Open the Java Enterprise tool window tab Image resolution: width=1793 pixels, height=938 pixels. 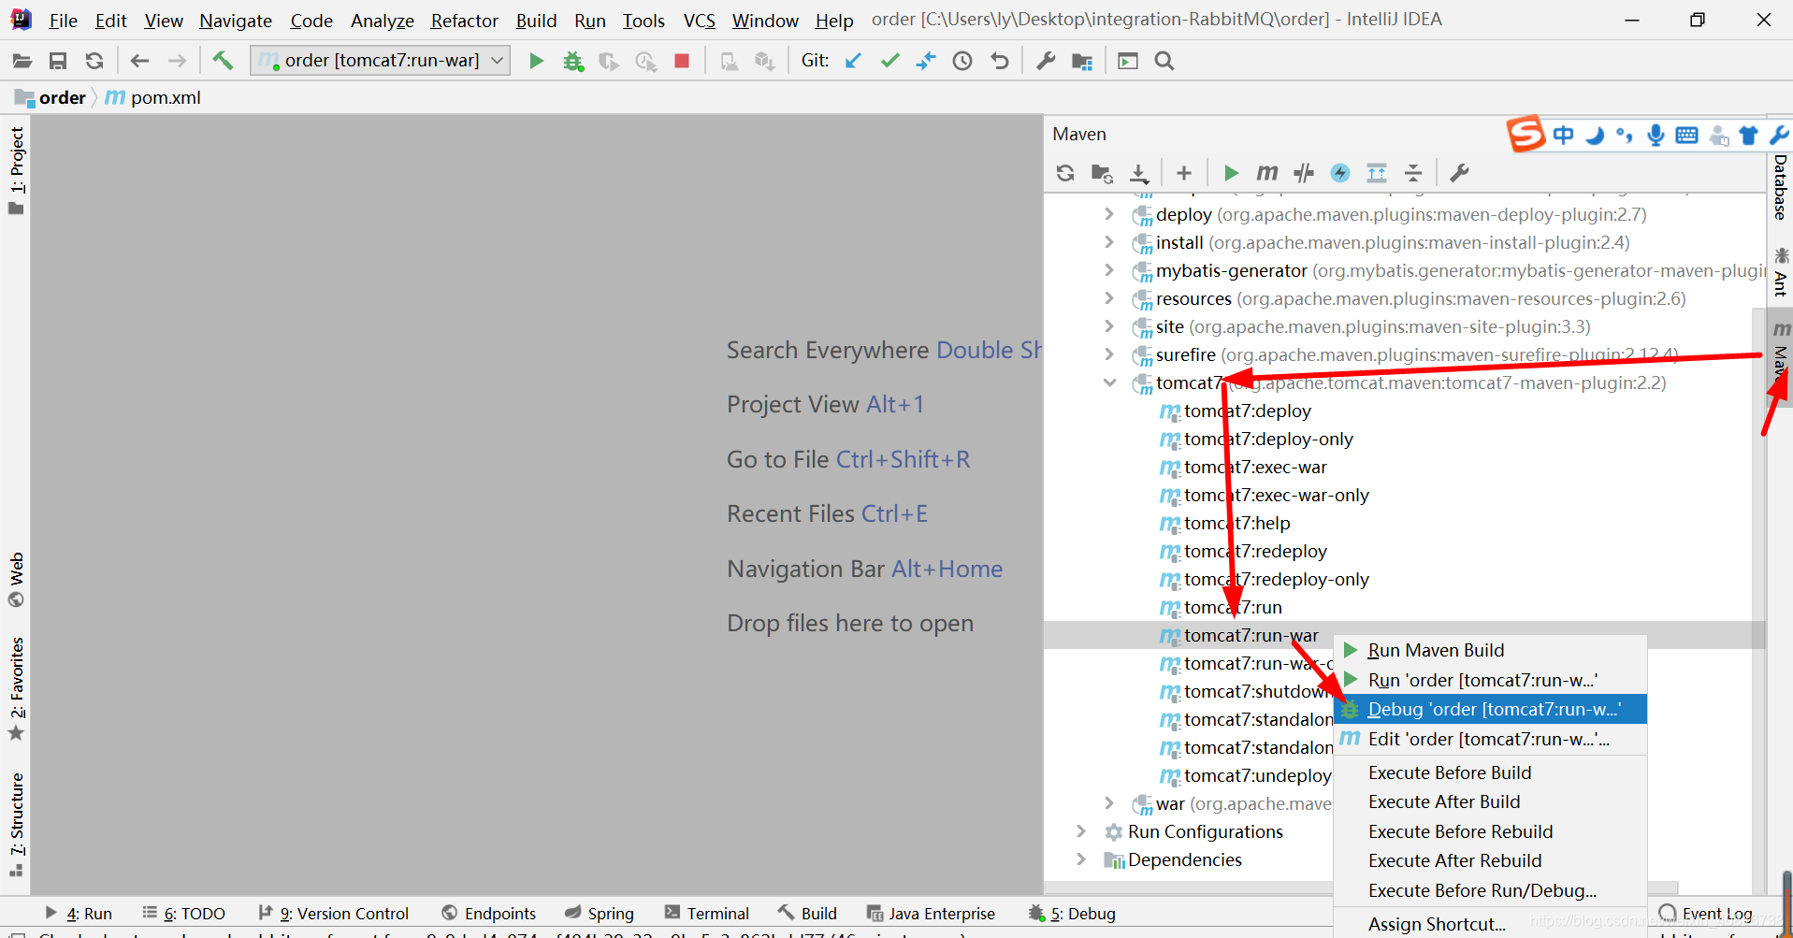point(931,913)
